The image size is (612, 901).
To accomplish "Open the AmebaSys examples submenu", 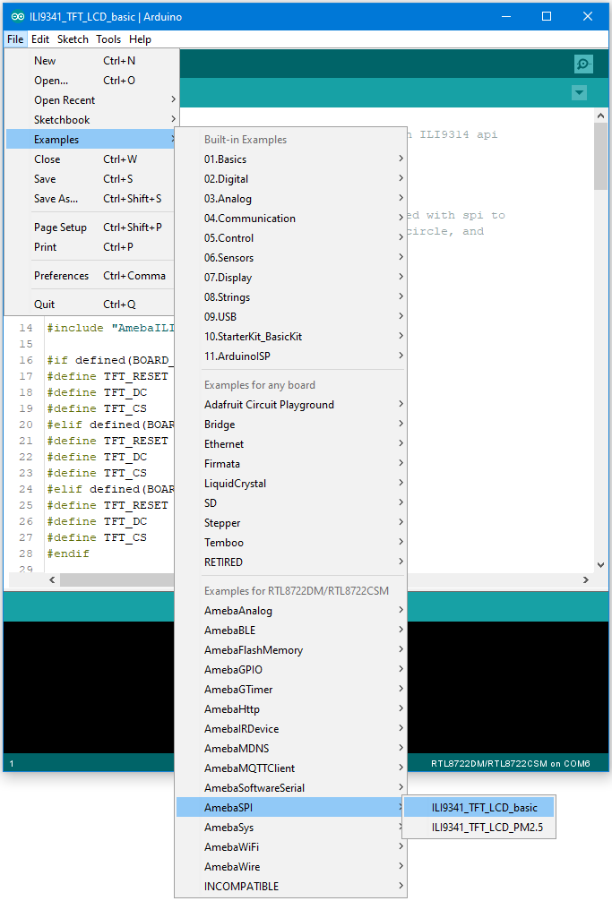I will 291,827.
